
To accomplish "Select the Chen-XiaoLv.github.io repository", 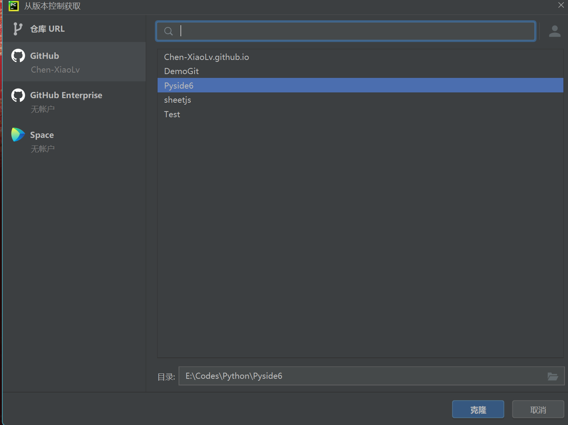I will coord(360,57).
